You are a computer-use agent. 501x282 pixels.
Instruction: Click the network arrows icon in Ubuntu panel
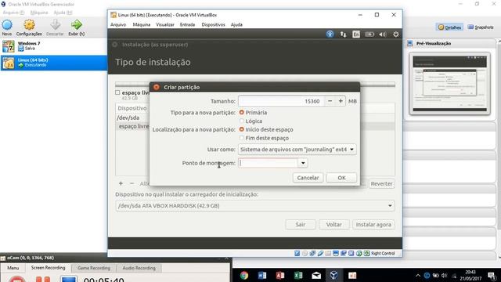[343, 34]
